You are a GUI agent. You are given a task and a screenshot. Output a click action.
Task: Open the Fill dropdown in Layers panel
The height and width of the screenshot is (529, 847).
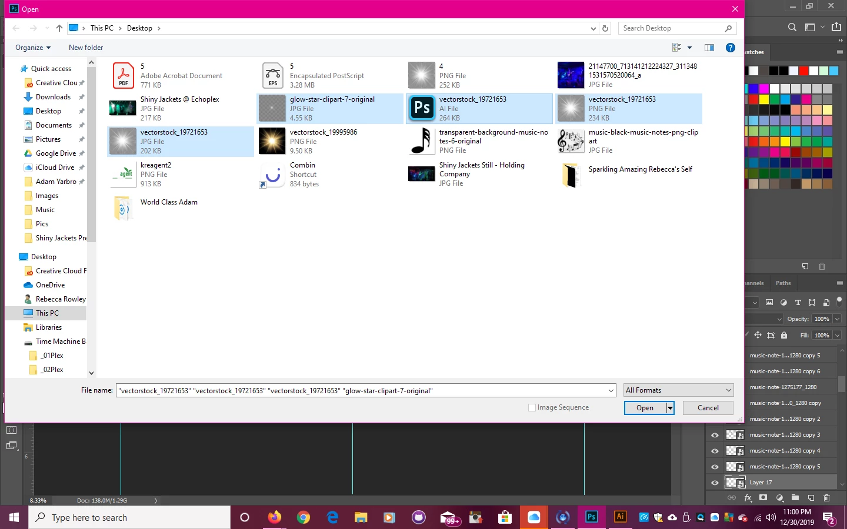click(x=837, y=336)
